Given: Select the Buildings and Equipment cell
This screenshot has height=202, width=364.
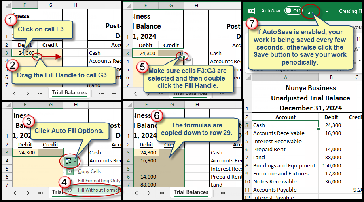Looking at the screenshot, I should coord(285,166).
